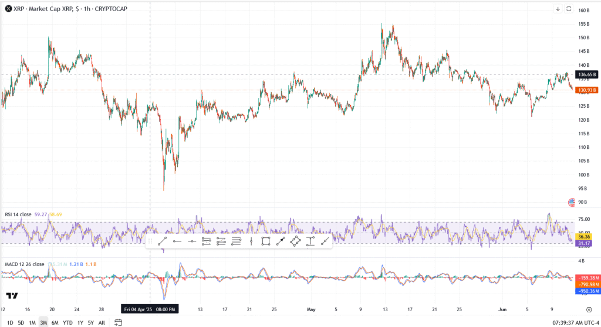Open the timezone menu UTC-4

pyautogui.click(x=588, y=322)
